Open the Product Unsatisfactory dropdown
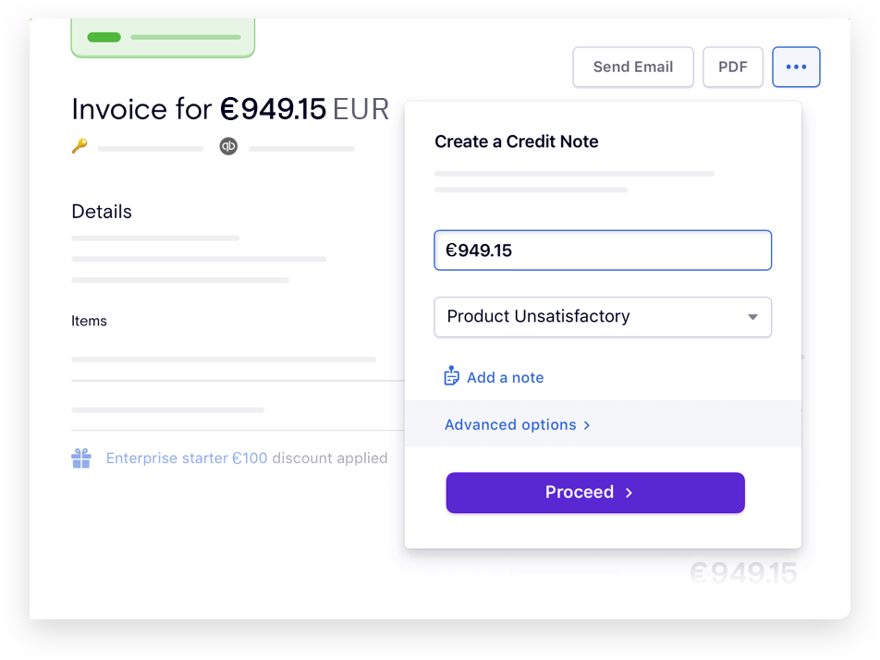The height and width of the screenshot is (660, 880). (x=603, y=317)
